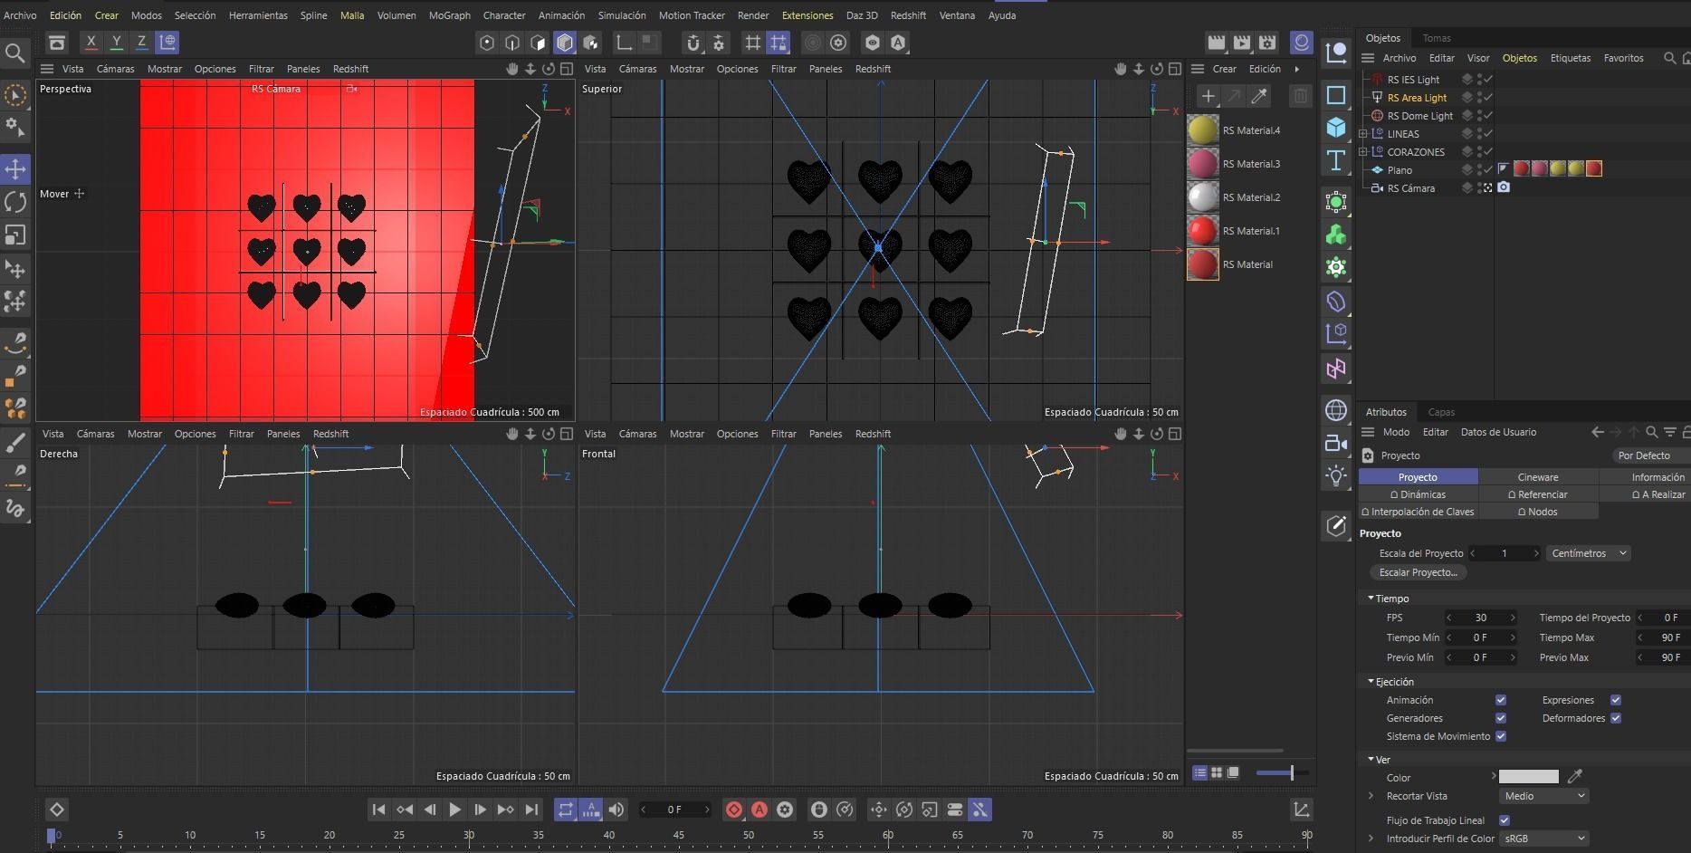Toggle sound playback speaker icon
Viewport: 1691px width, 853px height.
(x=616, y=810)
